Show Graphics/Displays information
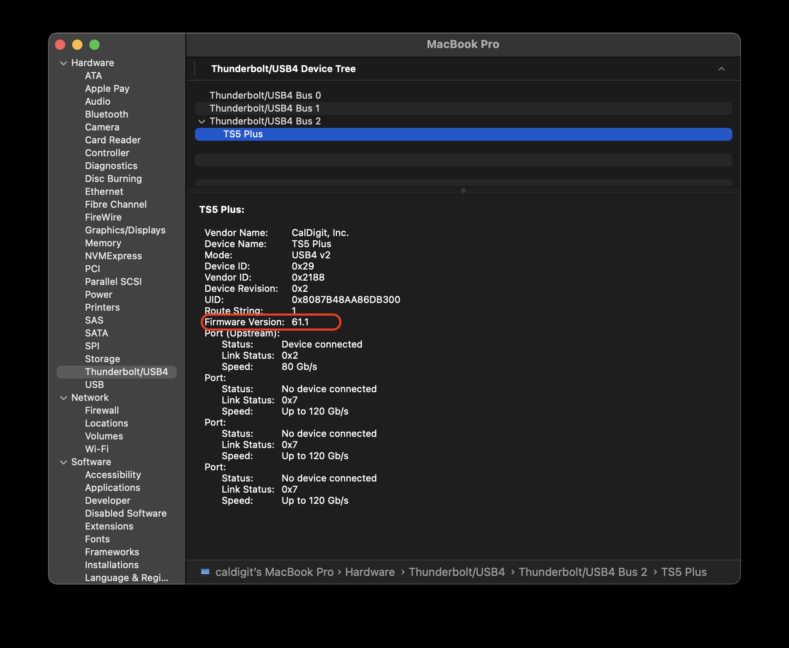 pos(125,230)
